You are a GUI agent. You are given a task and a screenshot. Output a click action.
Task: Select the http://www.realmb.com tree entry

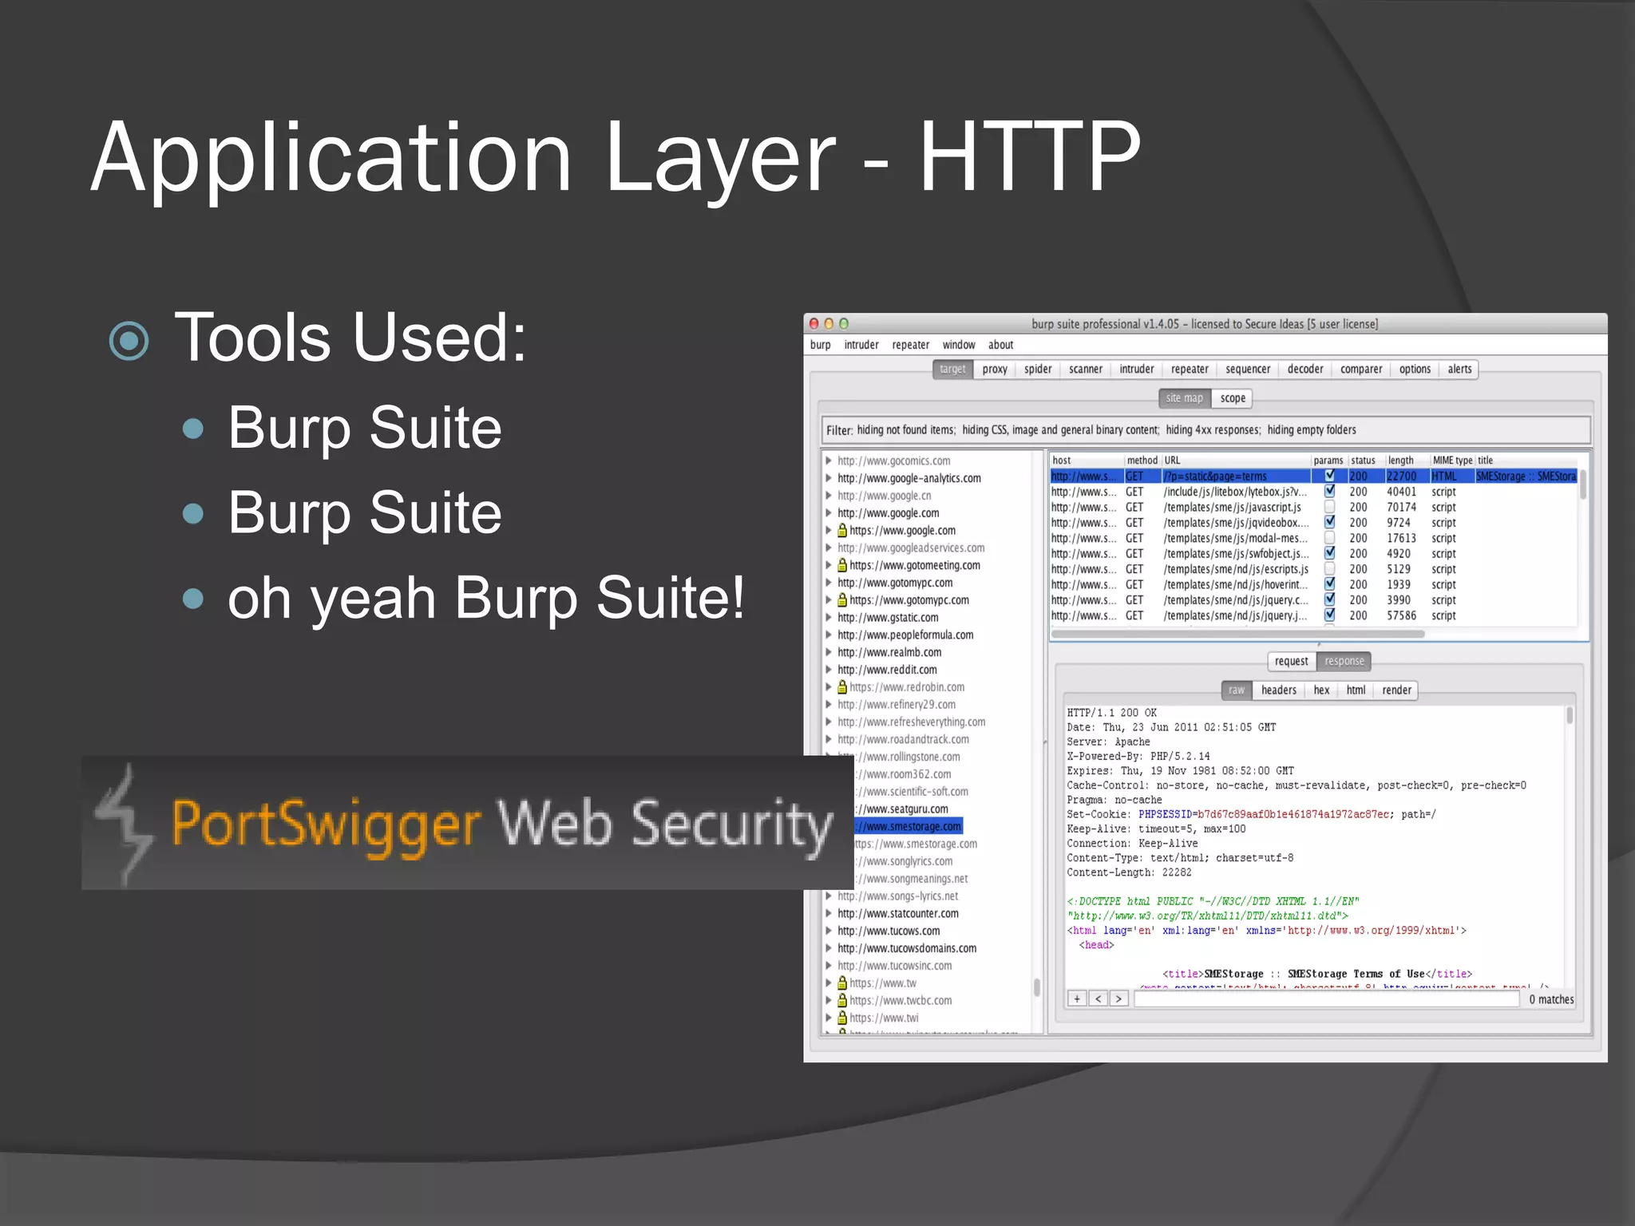[x=889, y=652]
